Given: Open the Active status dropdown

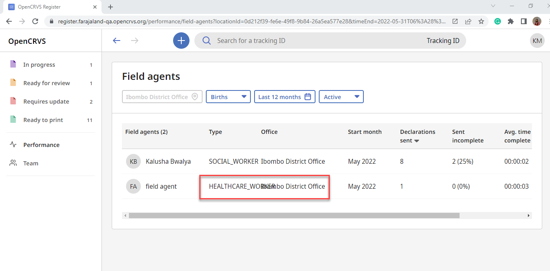Looking at the screenshot, I should [341, 97].
